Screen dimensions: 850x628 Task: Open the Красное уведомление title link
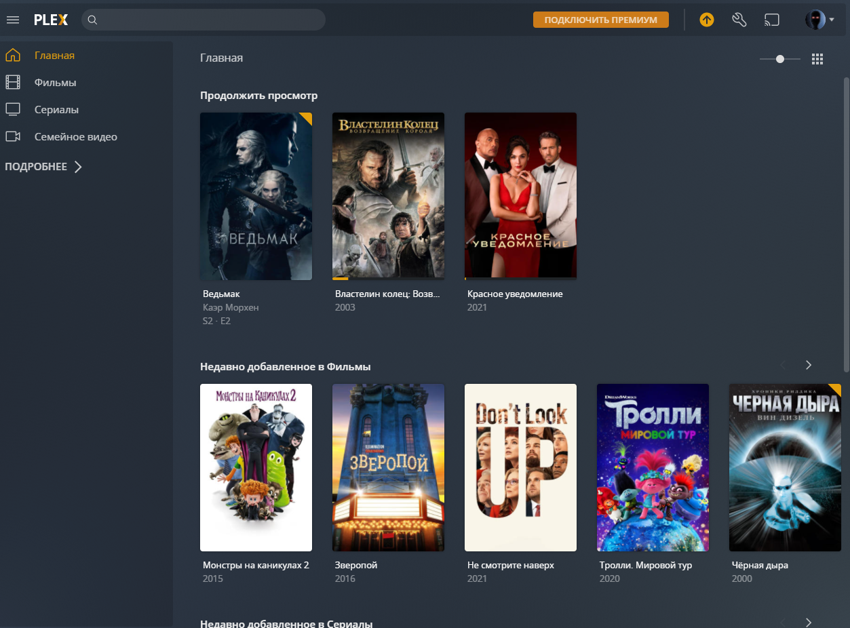515,294
